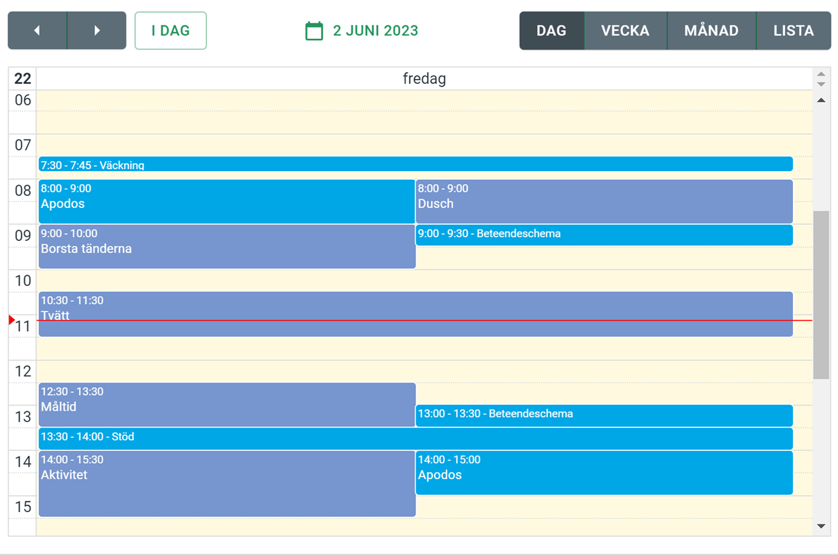Screen dimensions: 838x555
Task: Open the 14:00 - 15:00 Apodos event
Action: 604,472
